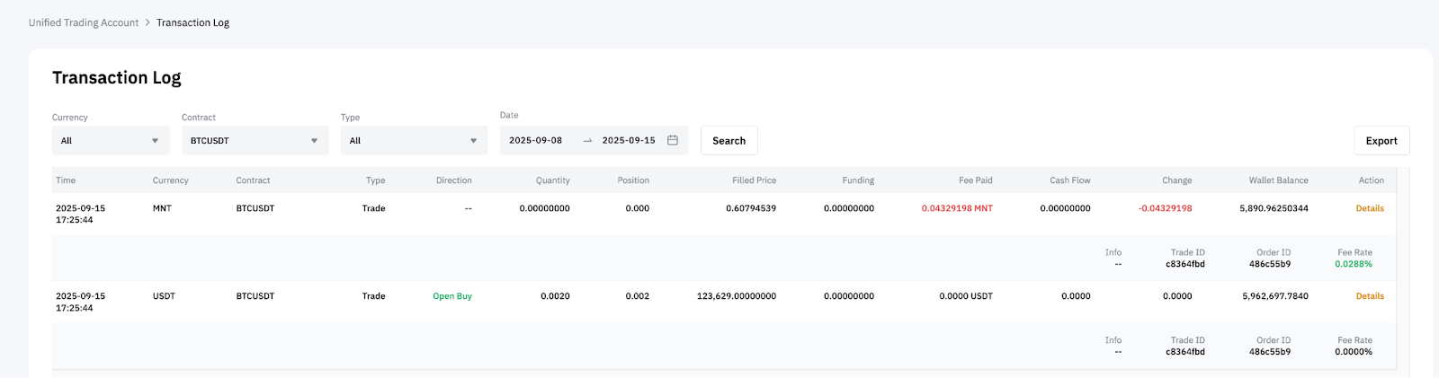Click the start date 2025-09-08 field

(x=536, y=141)
